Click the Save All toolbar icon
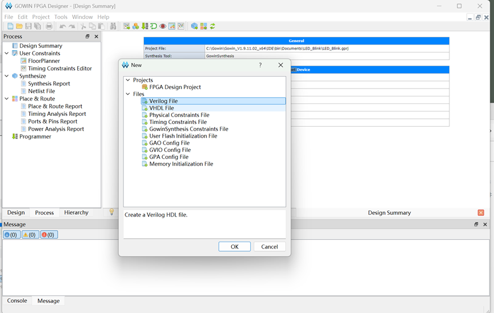 (38, 26)
